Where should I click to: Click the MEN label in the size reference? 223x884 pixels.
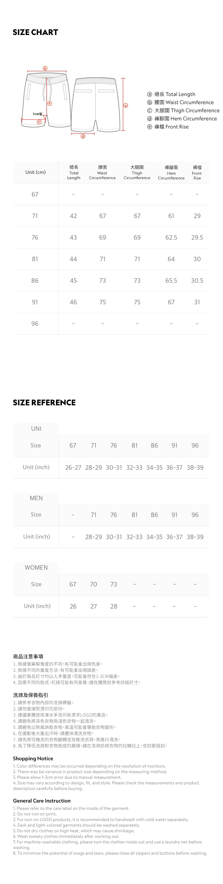tap(36, 498)
